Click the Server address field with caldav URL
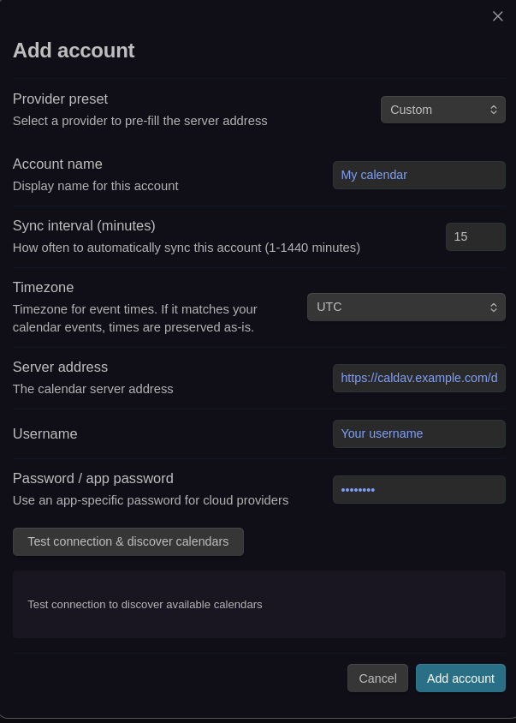 point(418,378)
